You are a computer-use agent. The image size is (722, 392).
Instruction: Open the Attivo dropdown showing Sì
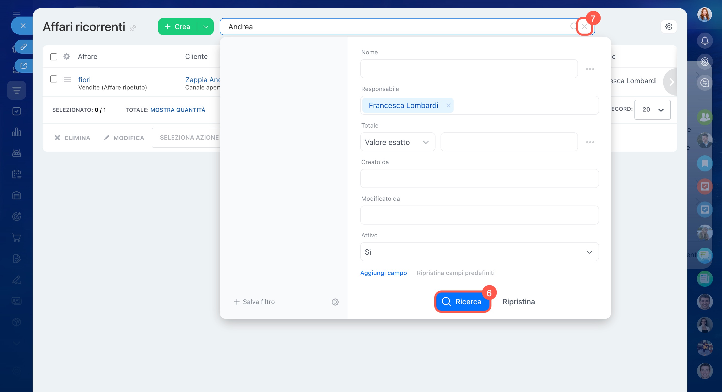pos(479,252)
